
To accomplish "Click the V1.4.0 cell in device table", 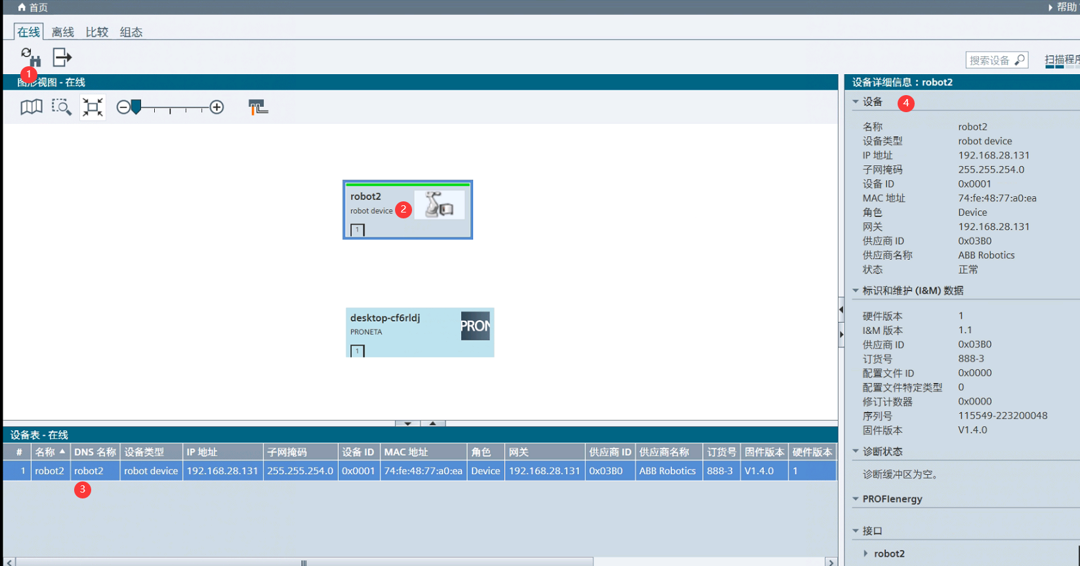I will 764,471.
